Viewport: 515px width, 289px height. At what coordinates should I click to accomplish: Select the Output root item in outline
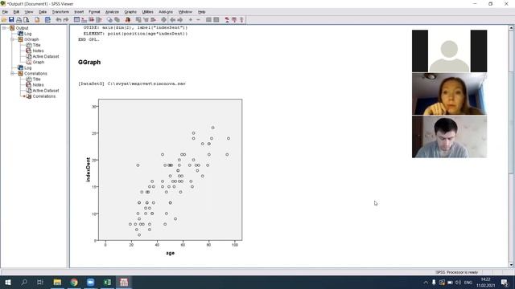pos(22,28)
